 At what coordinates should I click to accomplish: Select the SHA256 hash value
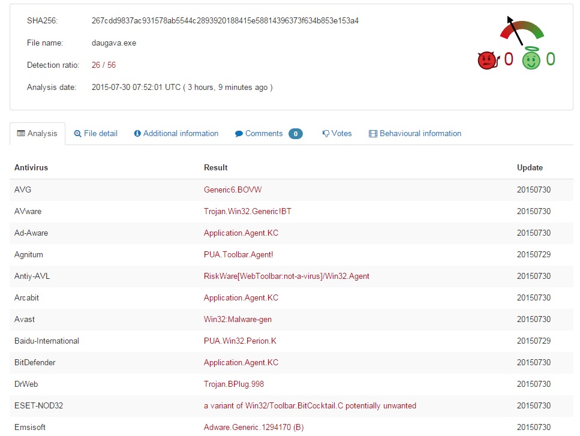(225, 21)
